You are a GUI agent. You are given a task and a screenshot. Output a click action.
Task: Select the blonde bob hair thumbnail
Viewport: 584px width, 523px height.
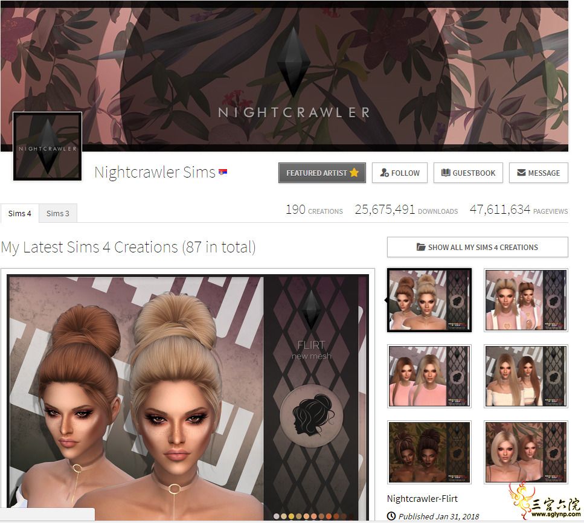[526, 452]
